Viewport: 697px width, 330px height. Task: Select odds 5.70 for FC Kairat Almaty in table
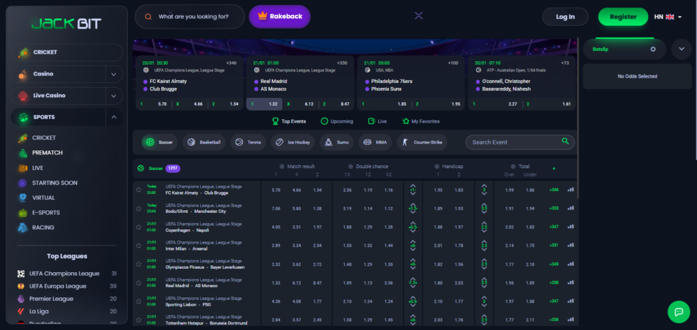276,190
